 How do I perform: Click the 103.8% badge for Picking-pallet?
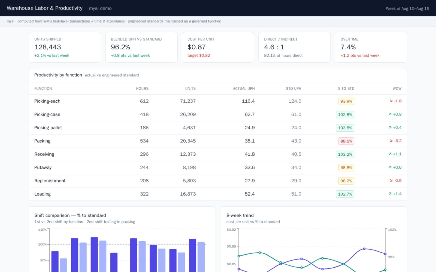point(345,128)
